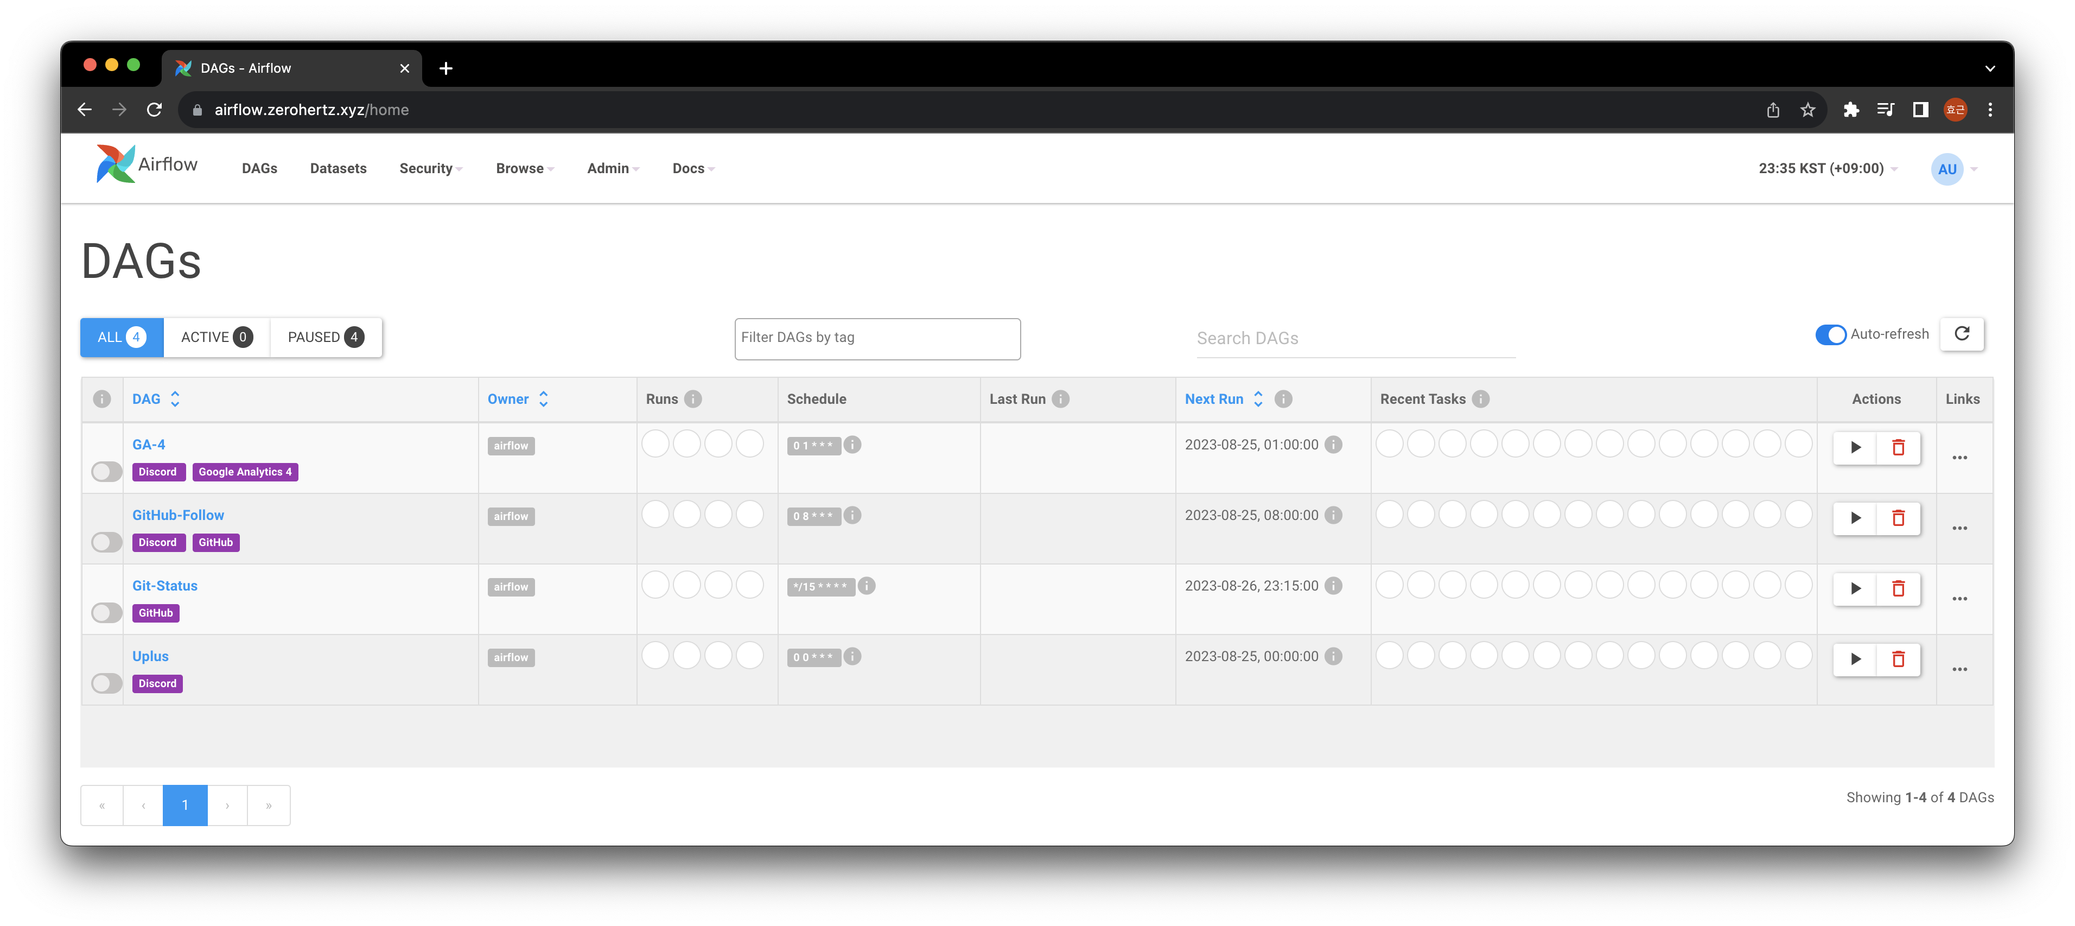Open the Git-Status DAG link

pyautogui.click(x=164, y=586)
